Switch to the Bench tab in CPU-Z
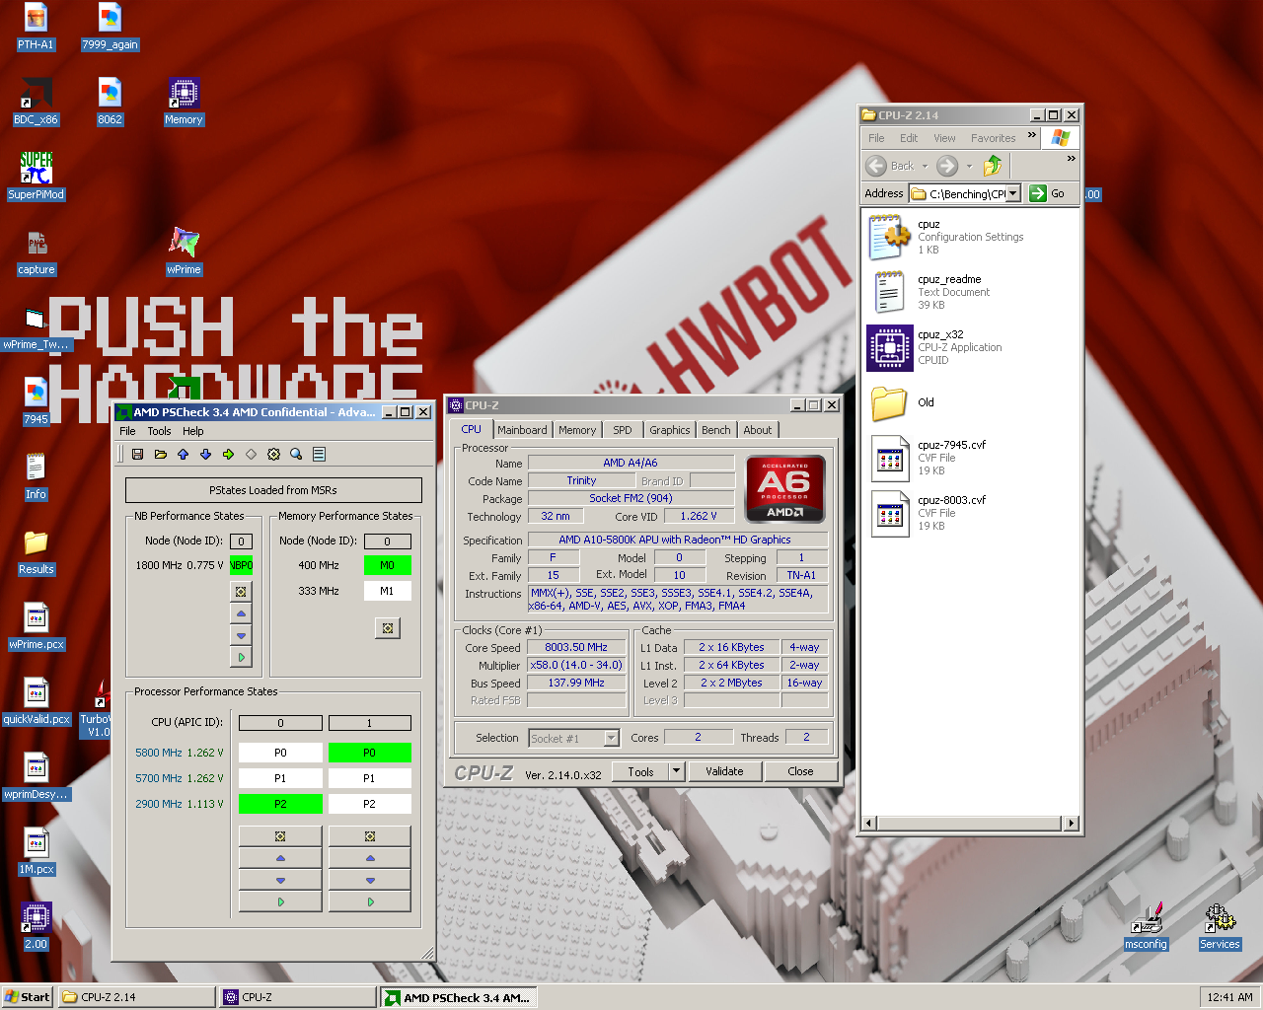Viewport: 1263px width, 1010px height. coord(716,430)
